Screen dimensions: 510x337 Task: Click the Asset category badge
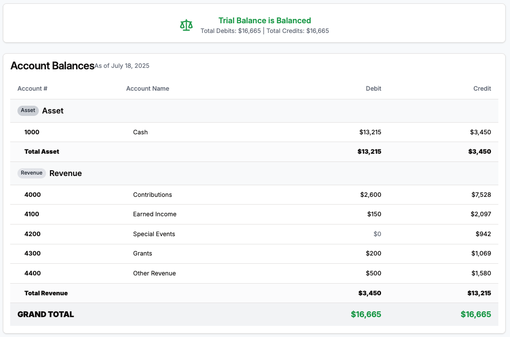pyautogui.click(x=28, y=111)
